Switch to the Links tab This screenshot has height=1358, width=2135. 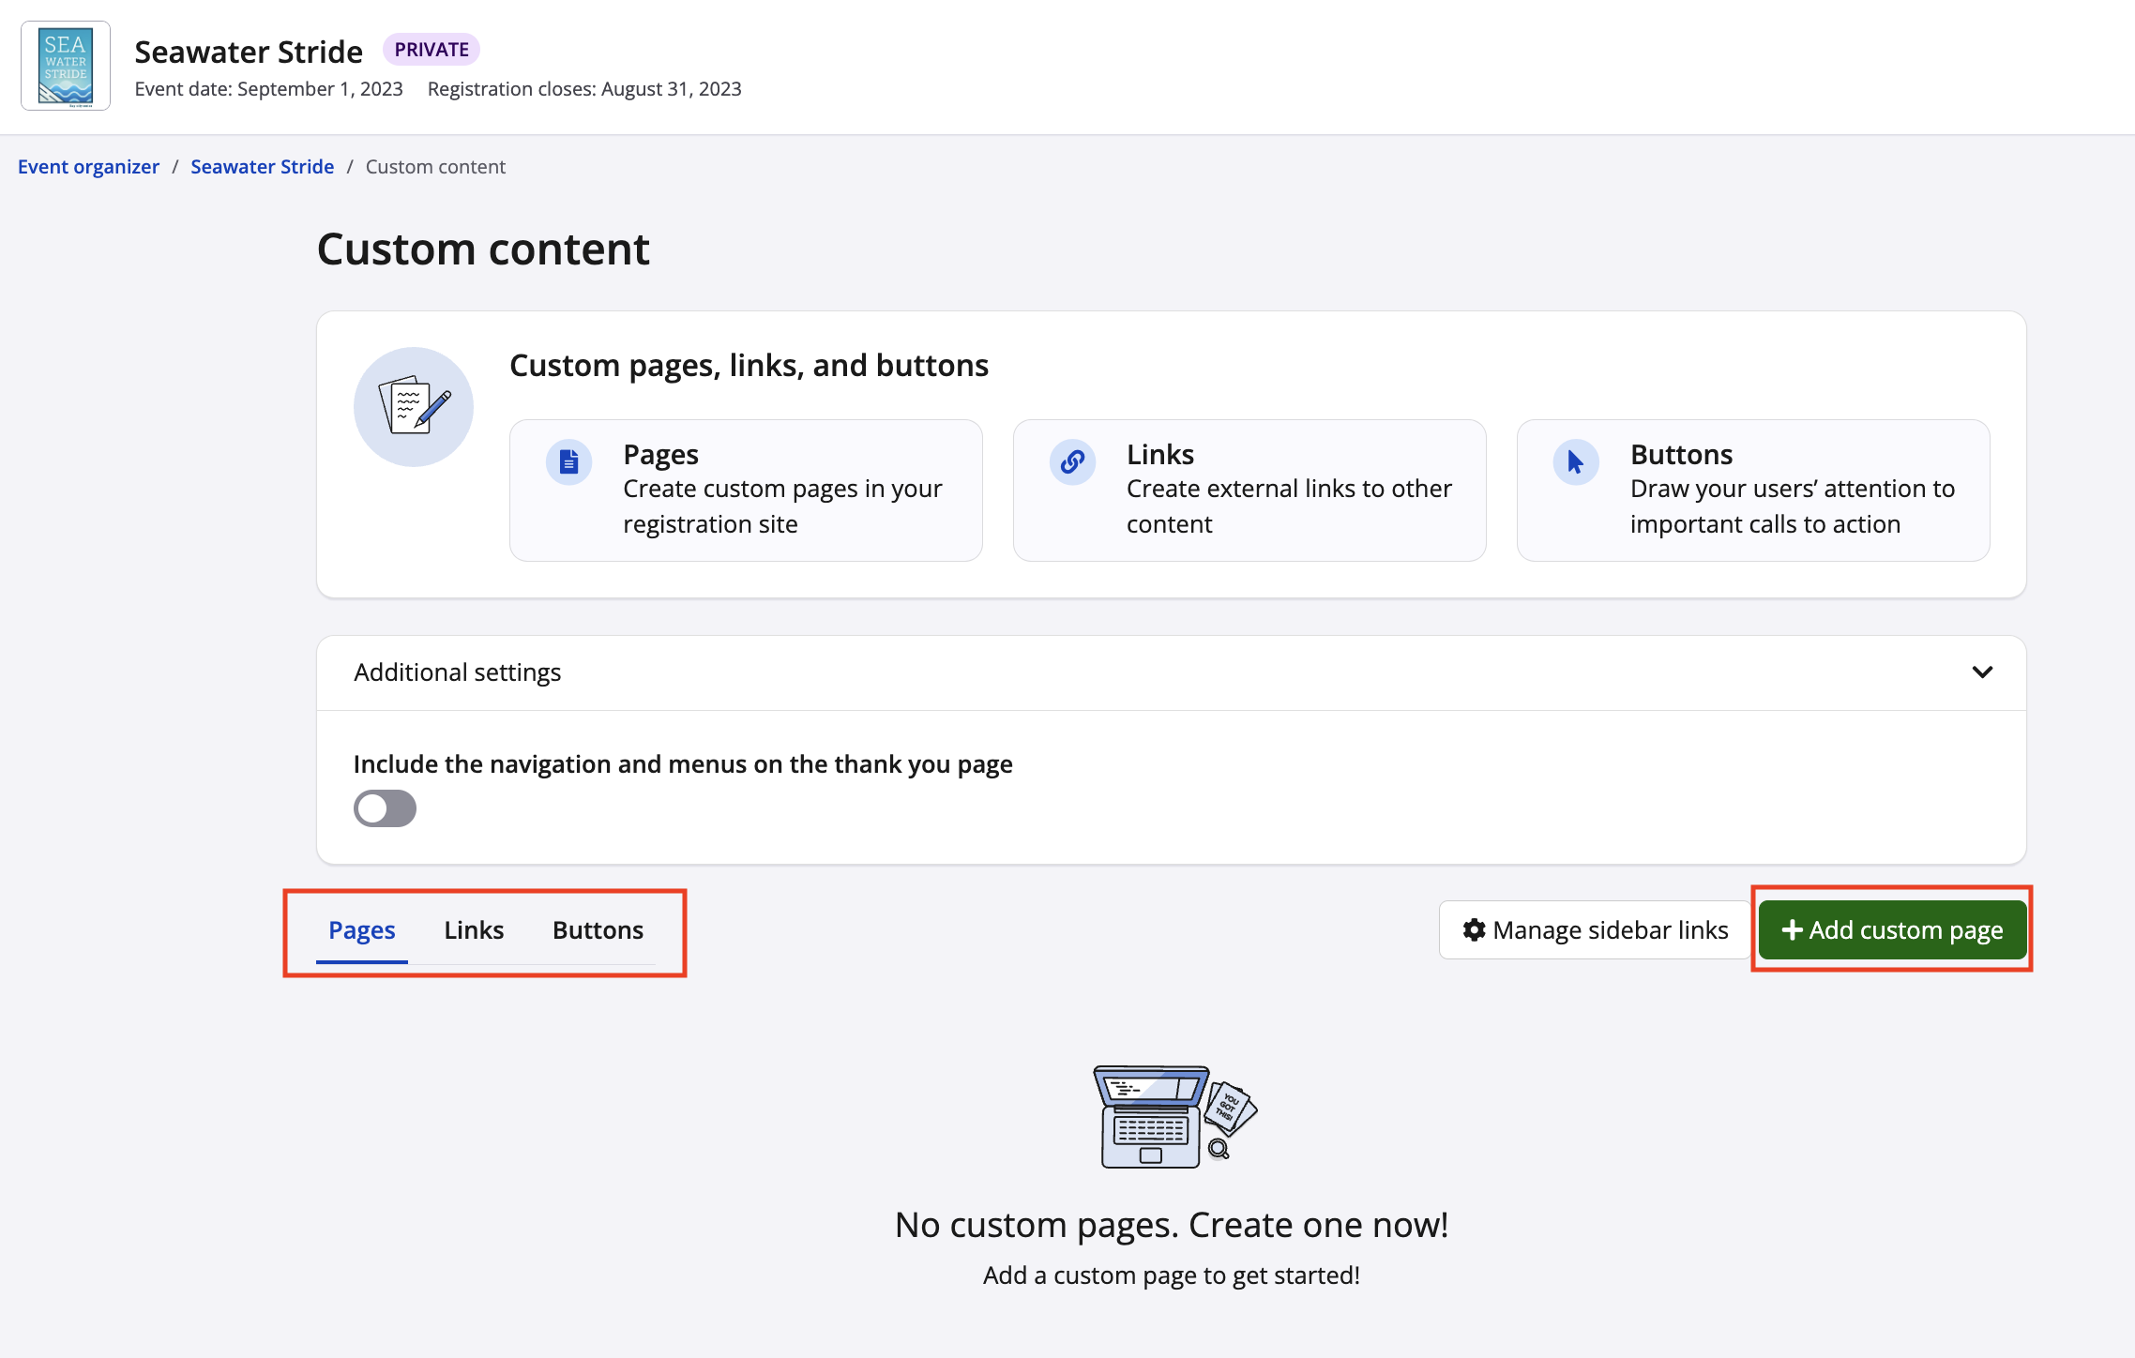(x=474, y=930)
